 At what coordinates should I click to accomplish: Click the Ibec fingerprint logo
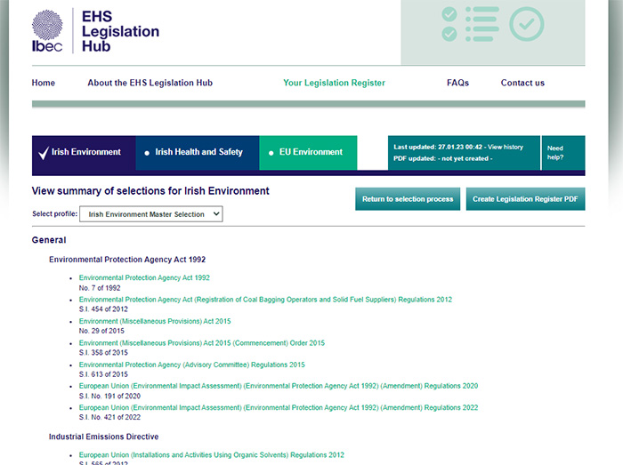pyautogui.click(x=47, y=31)
